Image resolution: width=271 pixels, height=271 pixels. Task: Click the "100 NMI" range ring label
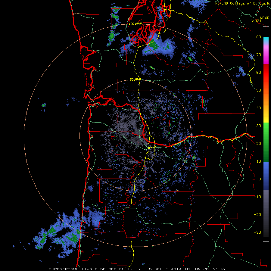click(135, 24)
